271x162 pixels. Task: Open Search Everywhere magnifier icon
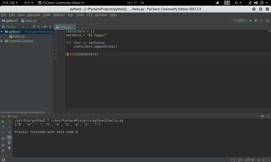tap(268, 21)
